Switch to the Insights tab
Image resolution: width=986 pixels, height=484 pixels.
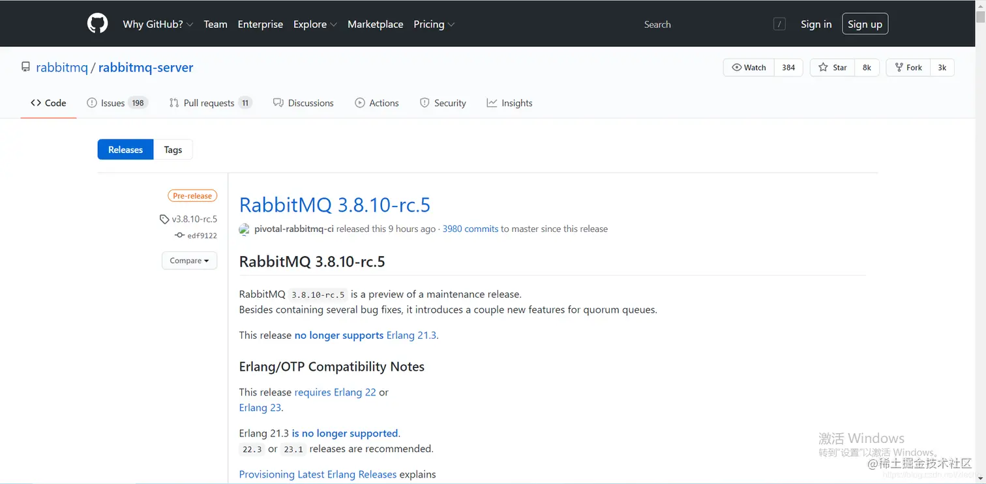[509, 103]
